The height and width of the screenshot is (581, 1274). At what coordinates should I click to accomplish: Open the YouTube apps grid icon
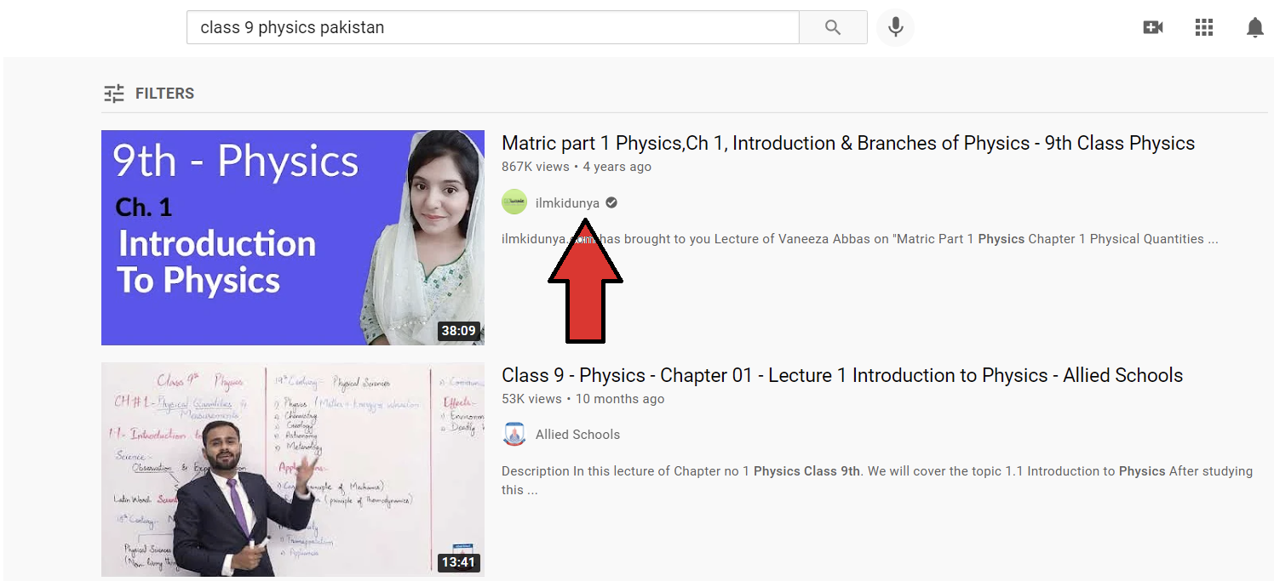coord(1203,27)
